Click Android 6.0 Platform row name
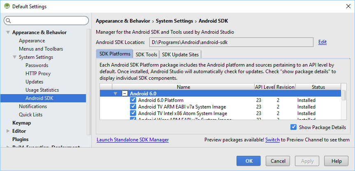The image size is (355, 171). tap(161, 100)
